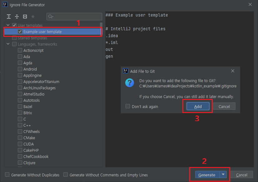Click the star template toolbar icon
Screen dimensions: 258x182
coord(33,17)
